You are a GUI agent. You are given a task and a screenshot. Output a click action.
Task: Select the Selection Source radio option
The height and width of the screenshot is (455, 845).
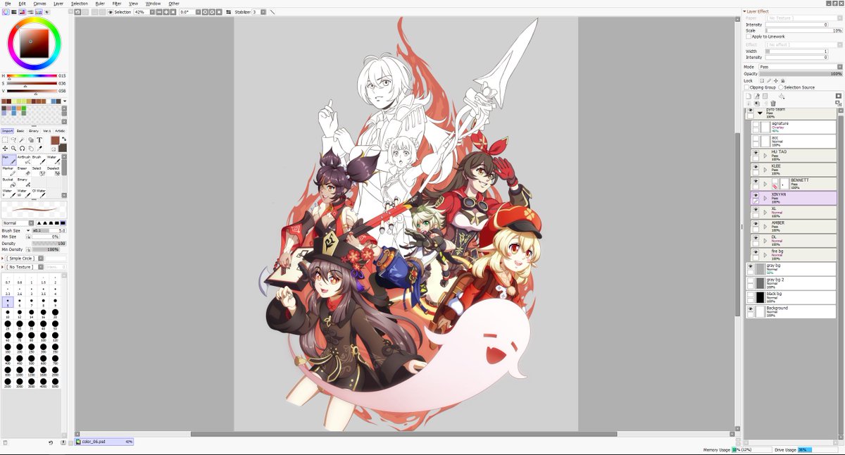coord(781,87)
